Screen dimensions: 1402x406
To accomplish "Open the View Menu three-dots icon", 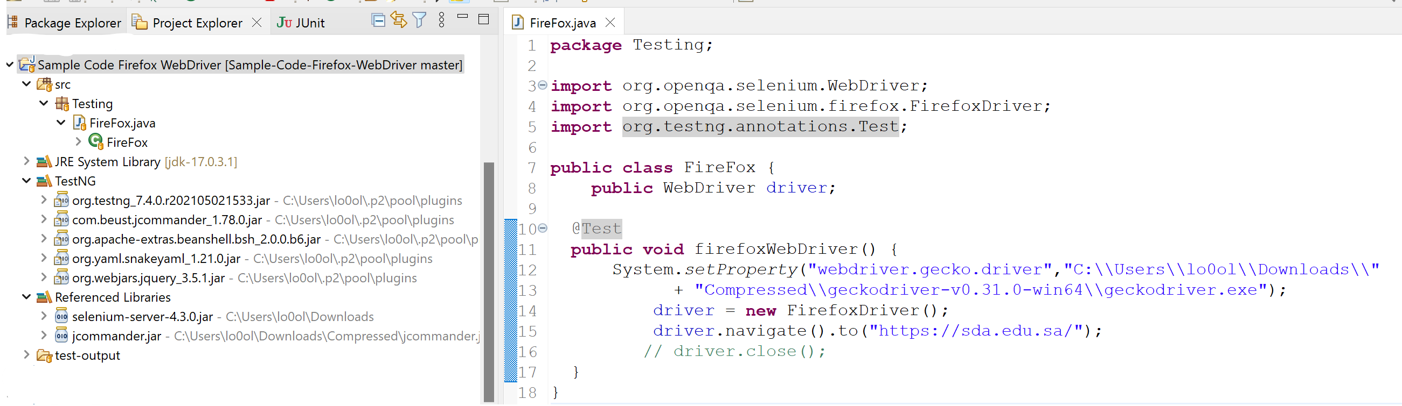I will click(x=441, y=20).
